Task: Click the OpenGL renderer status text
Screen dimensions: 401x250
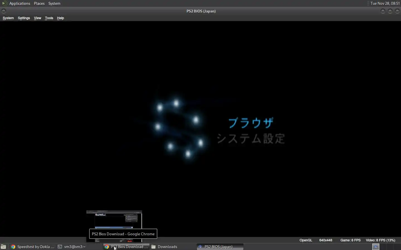Action: (x=306, y=240)
